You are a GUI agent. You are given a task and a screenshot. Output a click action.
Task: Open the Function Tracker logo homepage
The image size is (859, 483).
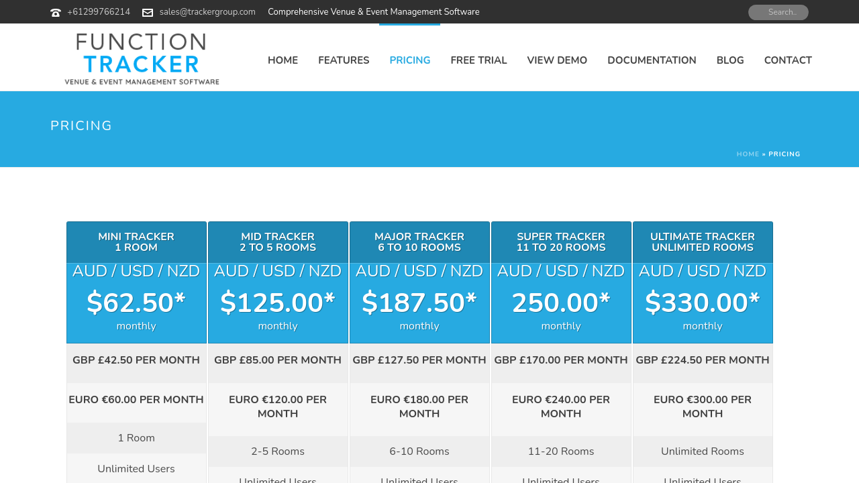142,59
